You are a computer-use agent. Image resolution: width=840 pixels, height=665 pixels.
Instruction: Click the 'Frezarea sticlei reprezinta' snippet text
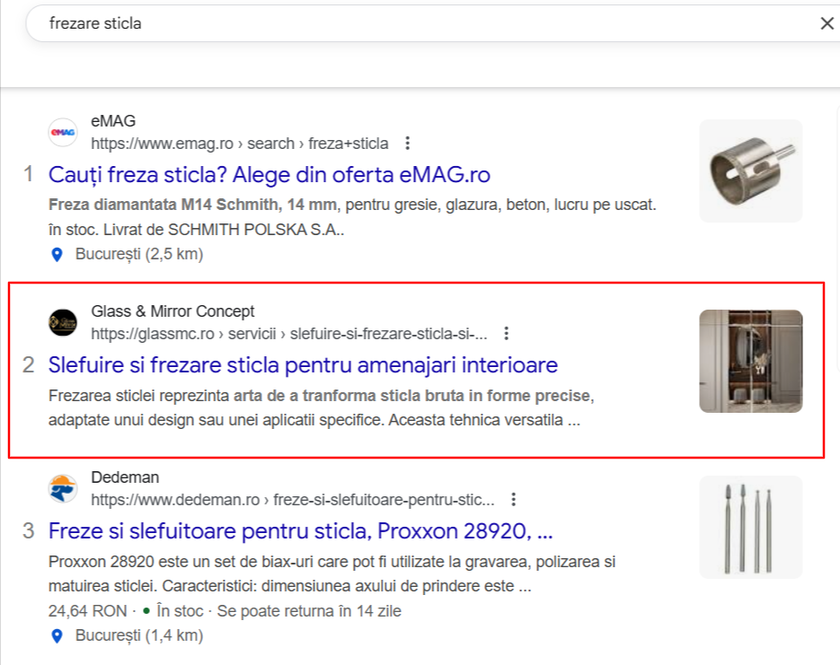pyautogui.click(x=139, y=396)
